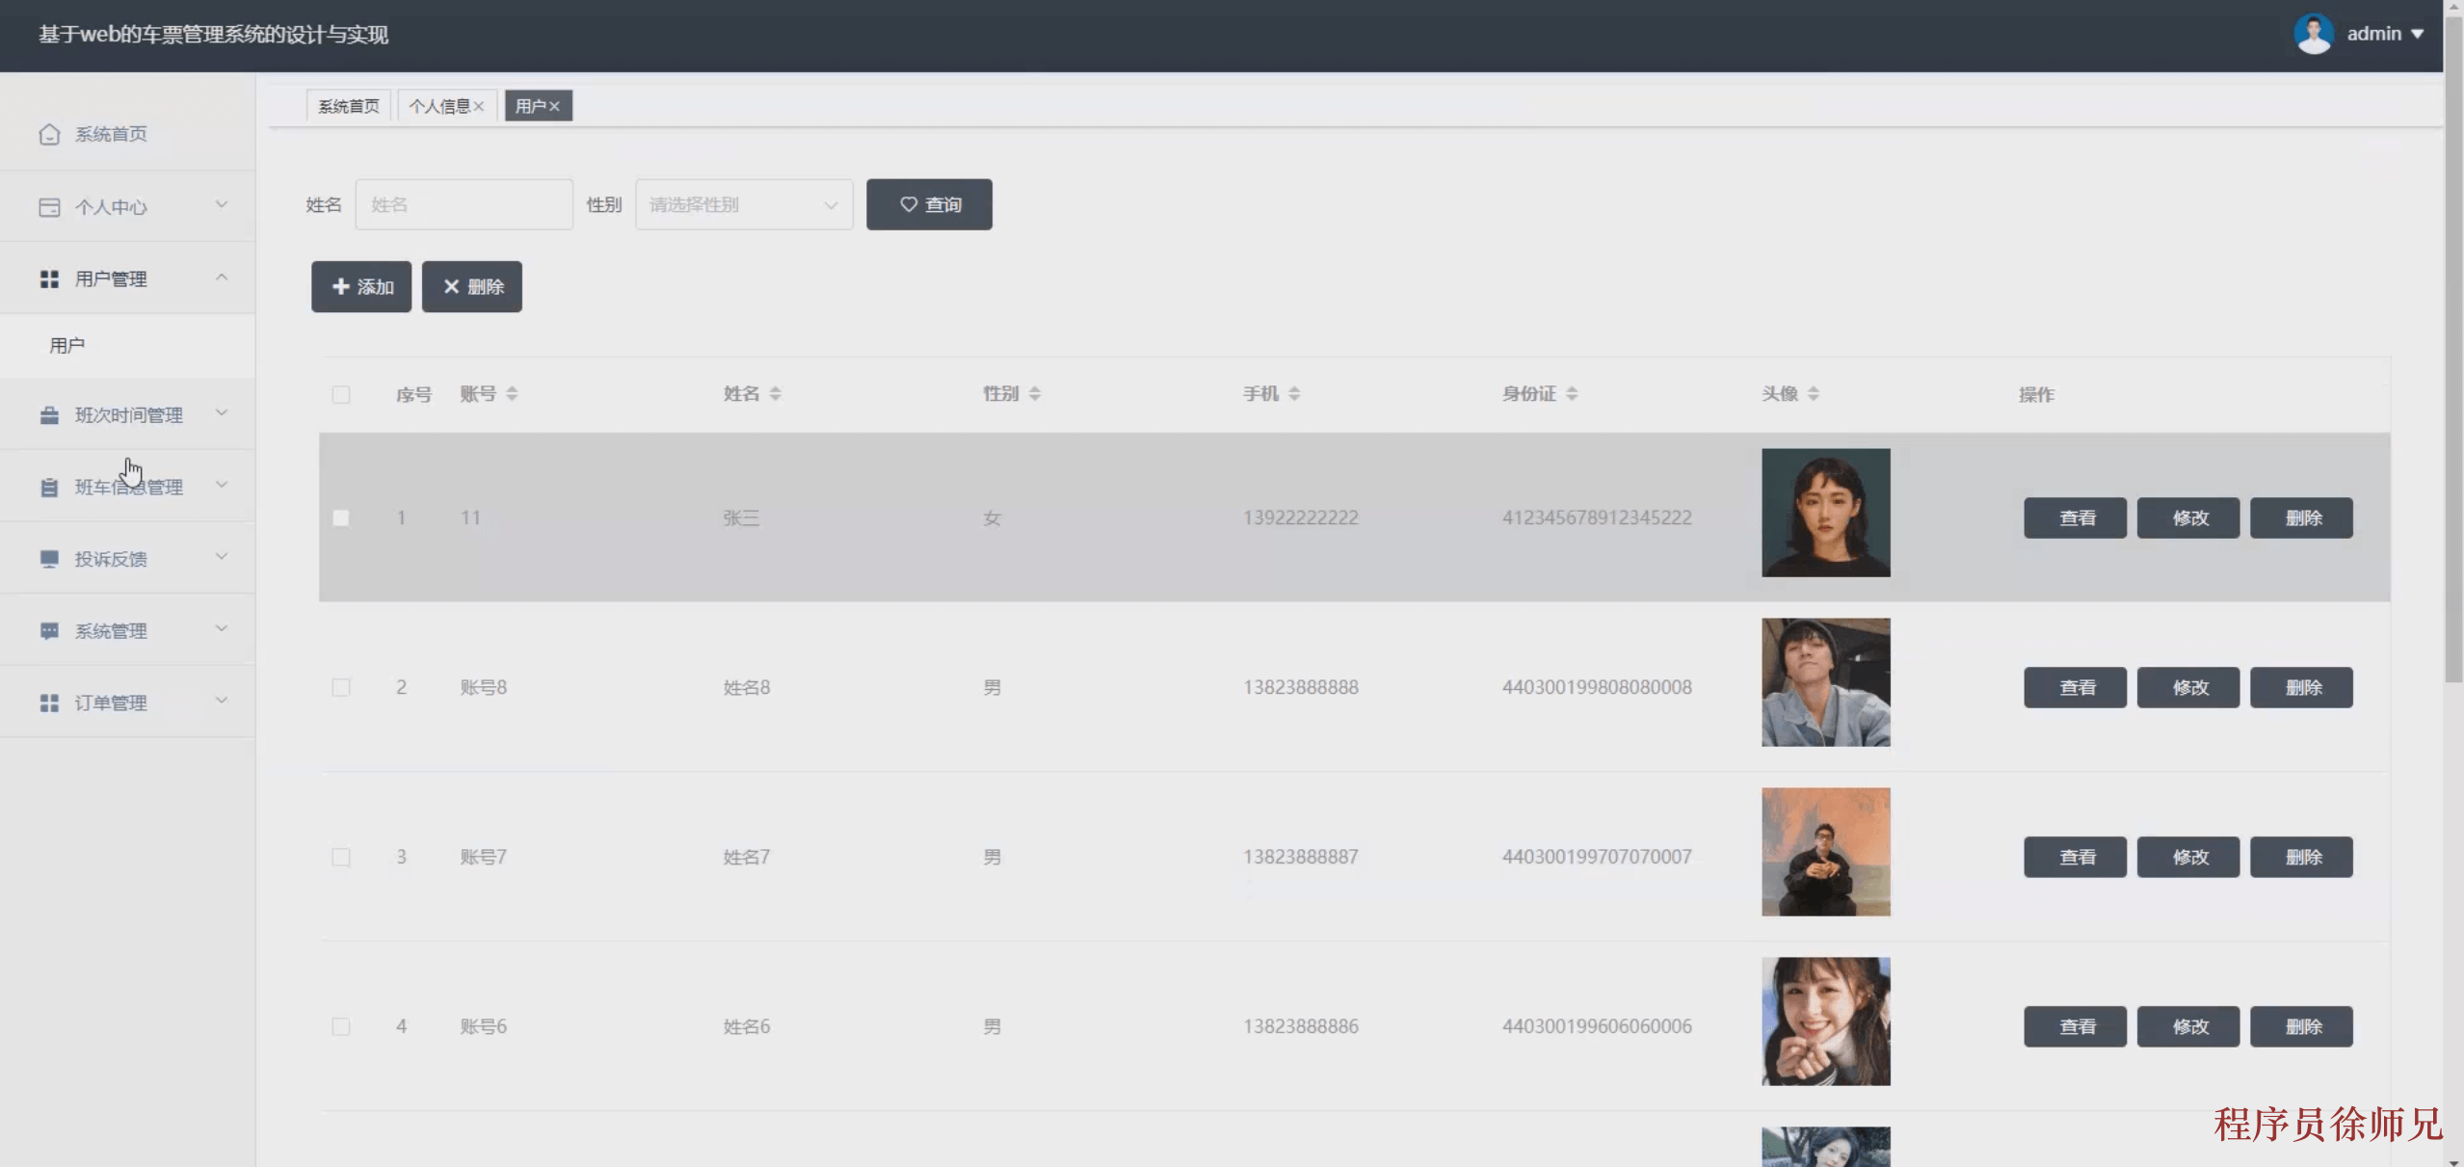Click the monitor icon beside 投诉反馈

[49, 559]
